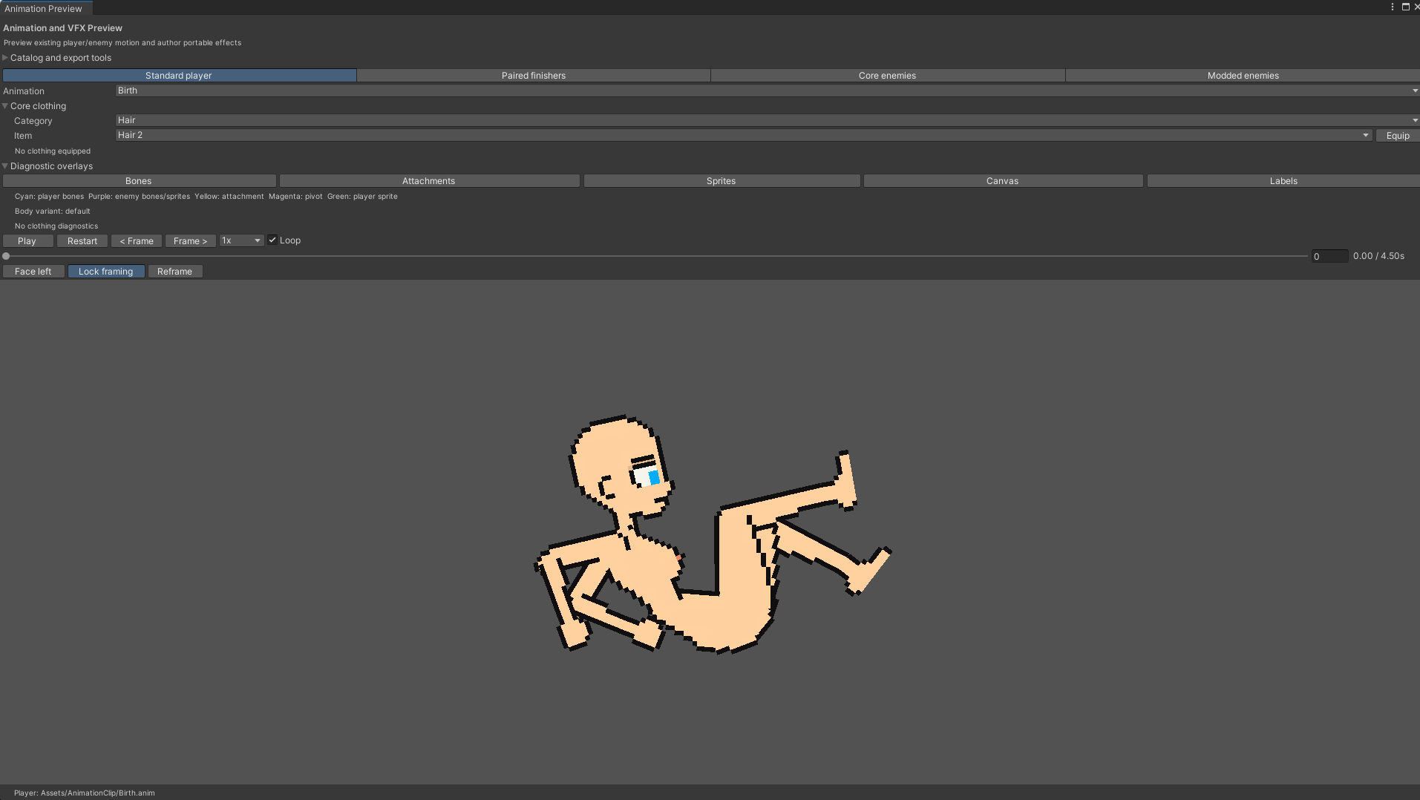The width and height of the screenshot is (1420, 800).
Task: Click the Face left button
Action: [33, 272]
